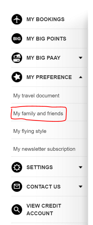Open My travel document link
The height and width of the screenshot is (225, 93).
click(x=36, y=96)
